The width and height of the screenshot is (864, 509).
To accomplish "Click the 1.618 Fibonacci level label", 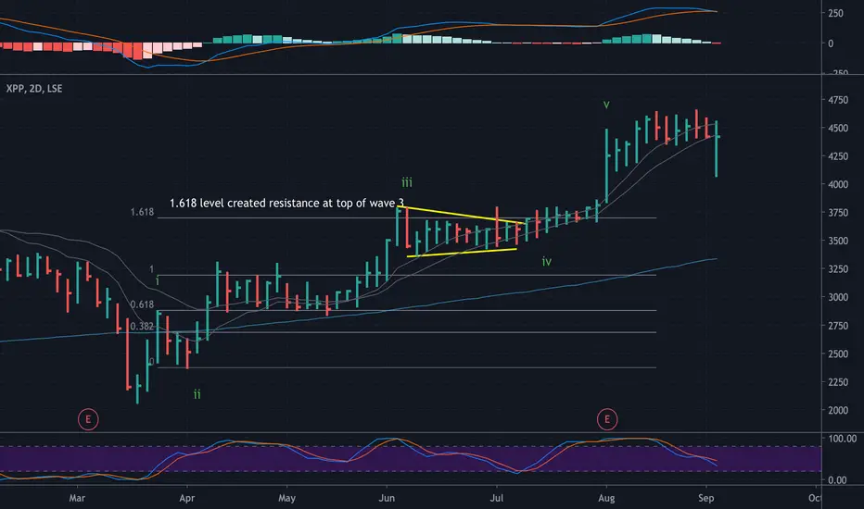I will (x=142, y=212).
